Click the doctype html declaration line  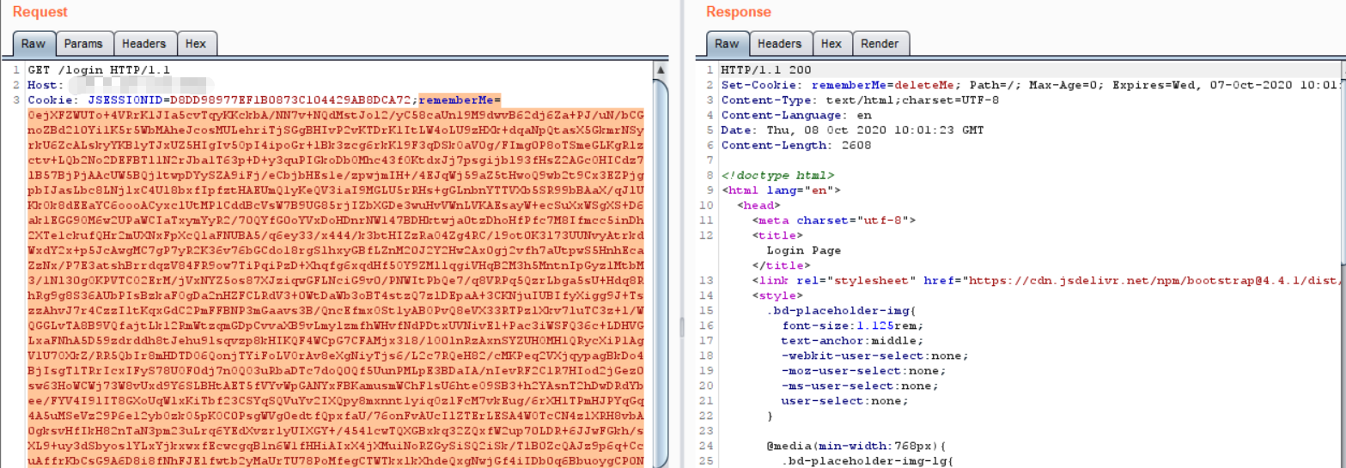765,175
